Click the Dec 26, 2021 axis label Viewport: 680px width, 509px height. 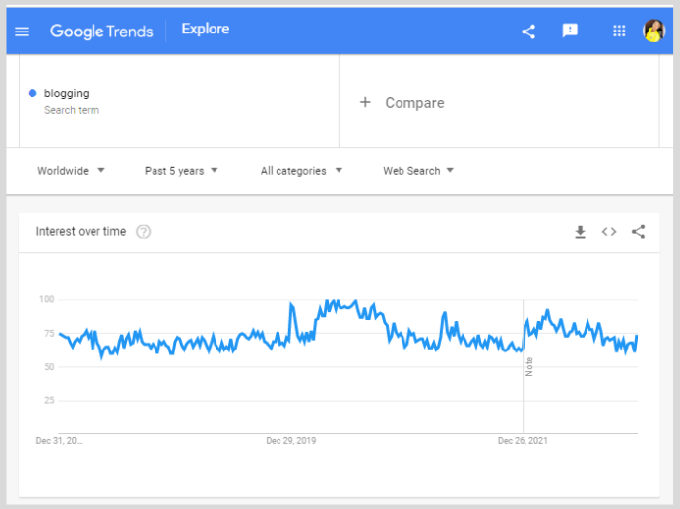(523, 441)
